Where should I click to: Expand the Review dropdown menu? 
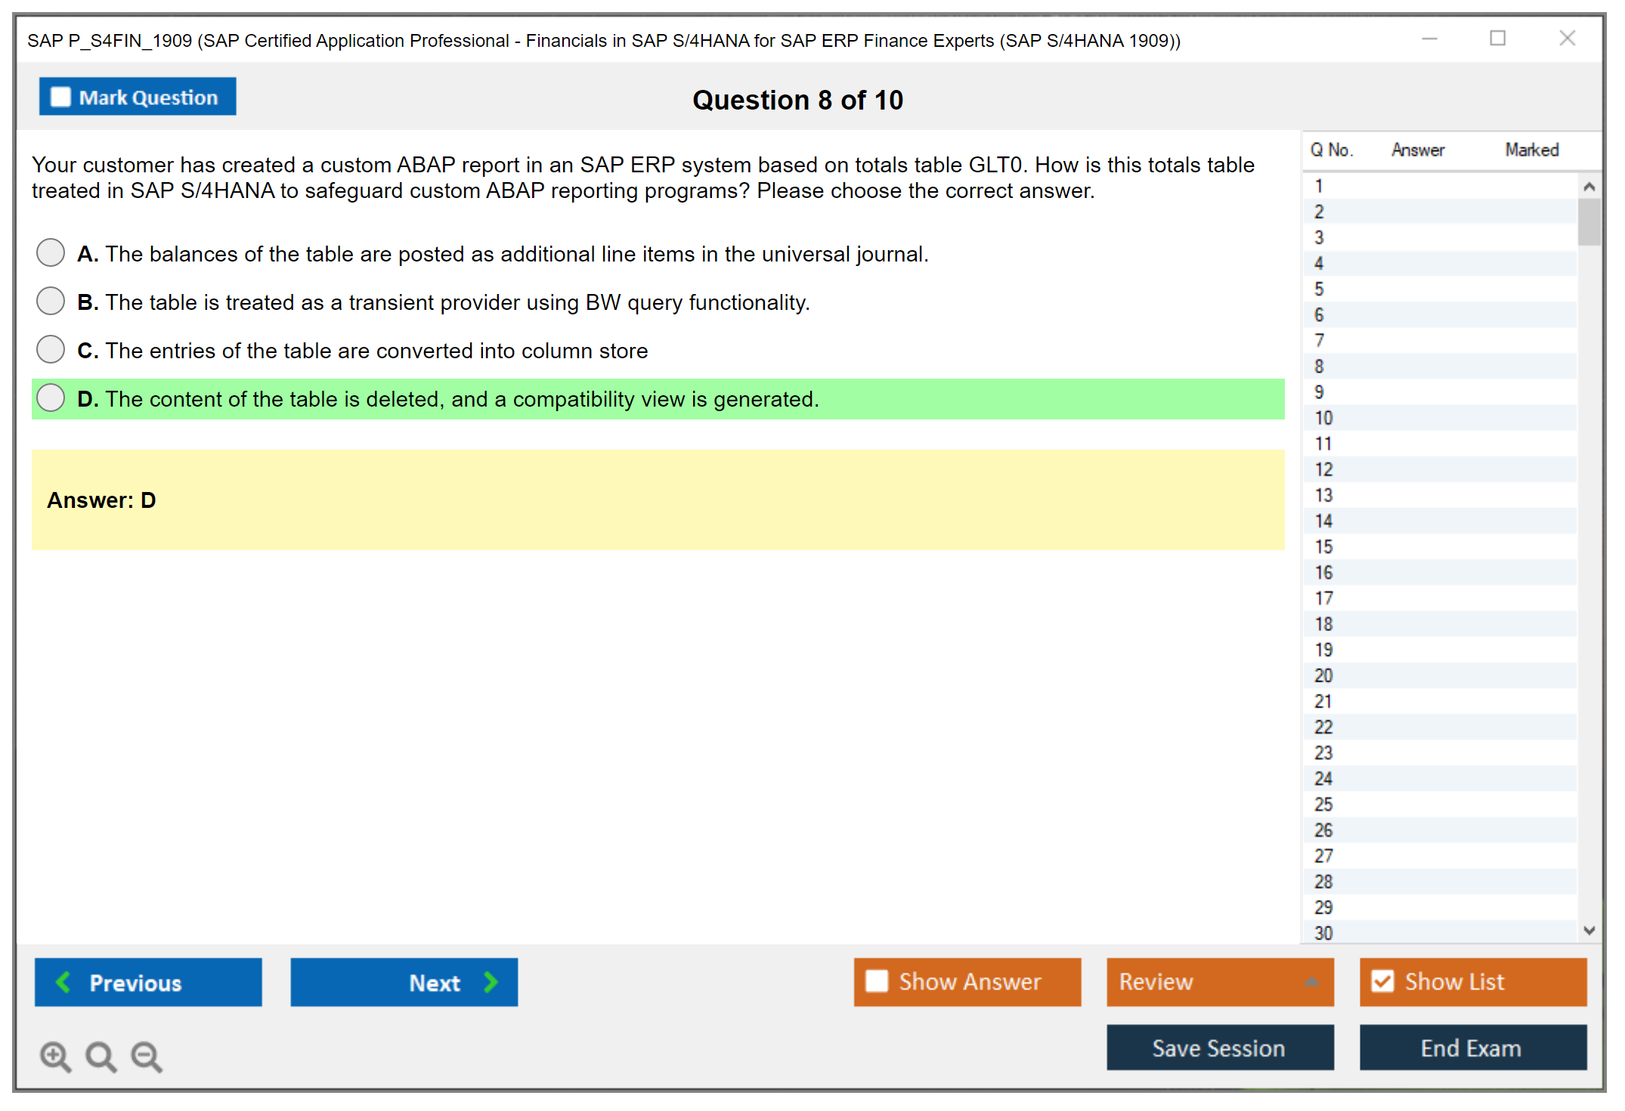pos(1311,982)
